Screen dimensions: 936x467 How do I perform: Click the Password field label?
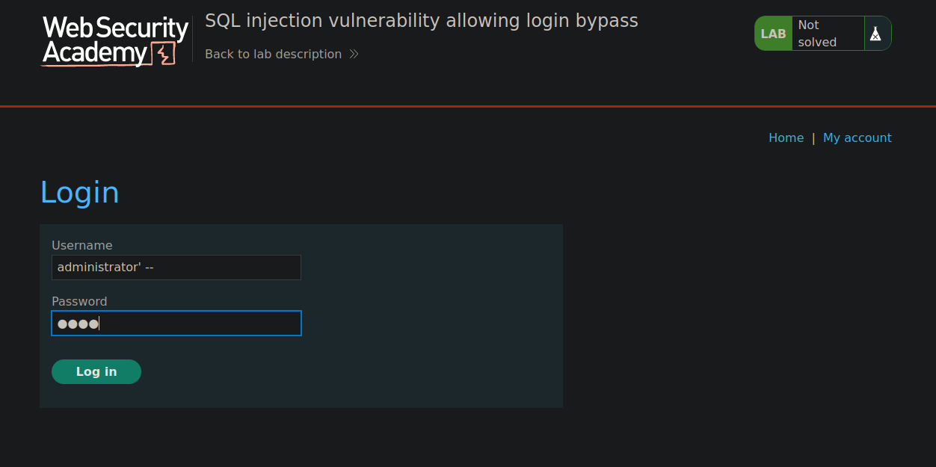[79, 301]
